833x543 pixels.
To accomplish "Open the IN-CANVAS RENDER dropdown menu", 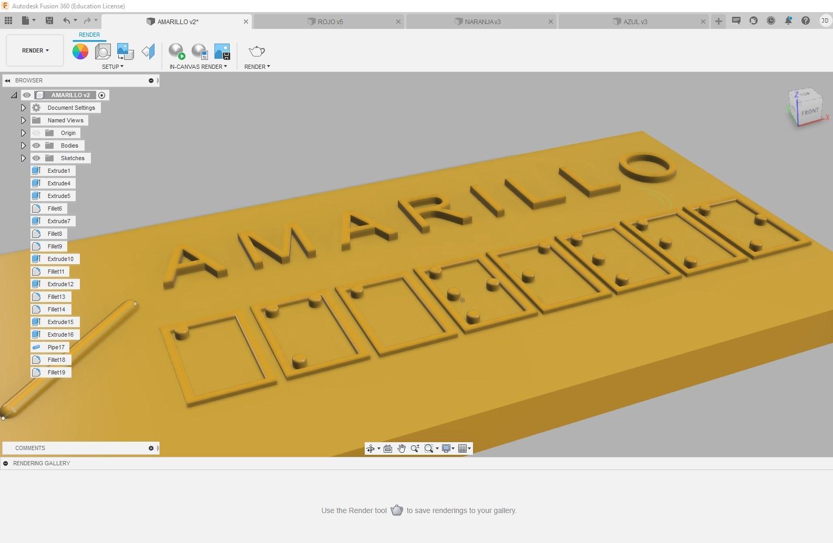I will tap(198, 67).
